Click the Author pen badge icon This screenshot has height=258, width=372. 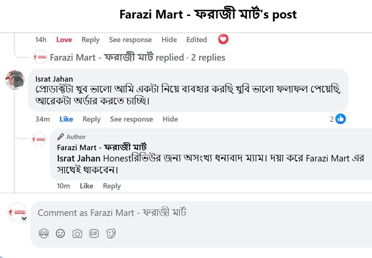pos(61,137)
